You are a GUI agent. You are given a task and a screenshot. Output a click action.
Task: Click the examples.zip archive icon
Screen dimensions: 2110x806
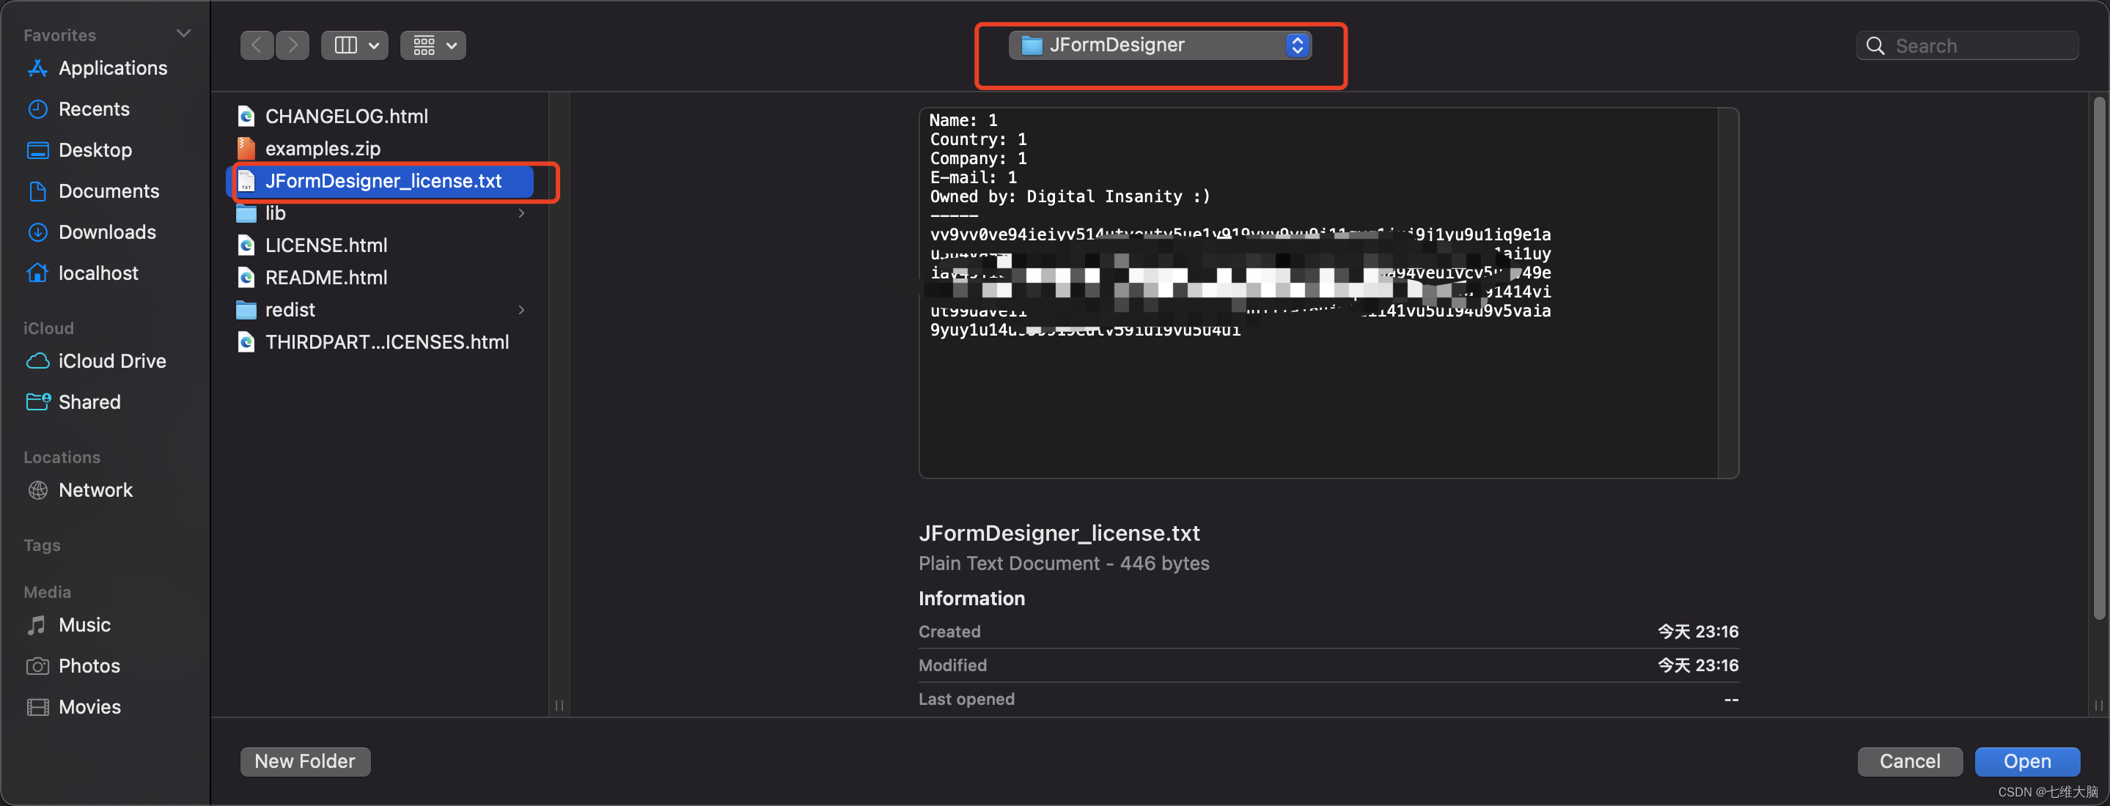[x=246, y=149]
